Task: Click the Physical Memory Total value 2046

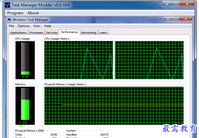Action: pyautogui.click(x=54, y=135)
